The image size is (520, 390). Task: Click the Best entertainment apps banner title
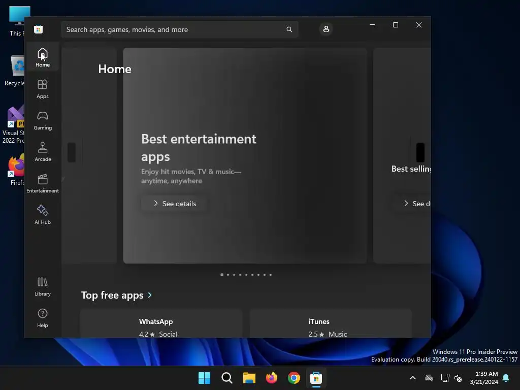coord(199,148)
